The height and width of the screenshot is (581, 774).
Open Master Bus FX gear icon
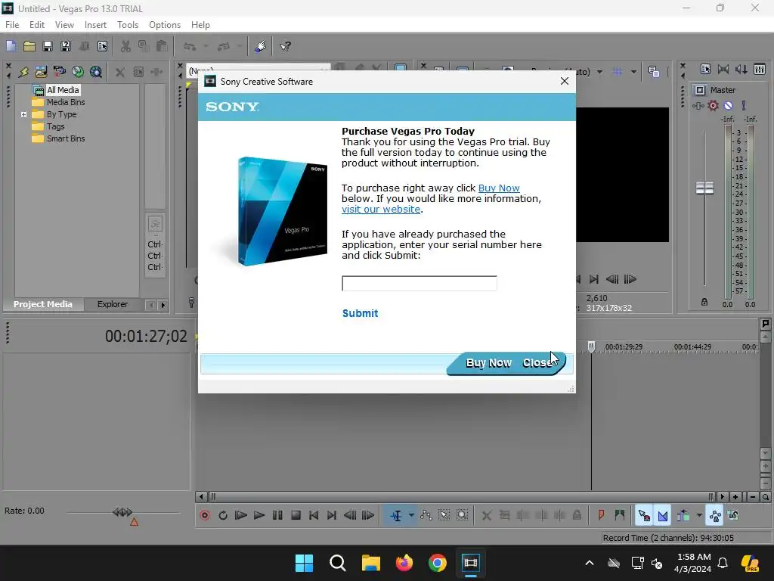point(713,105)
